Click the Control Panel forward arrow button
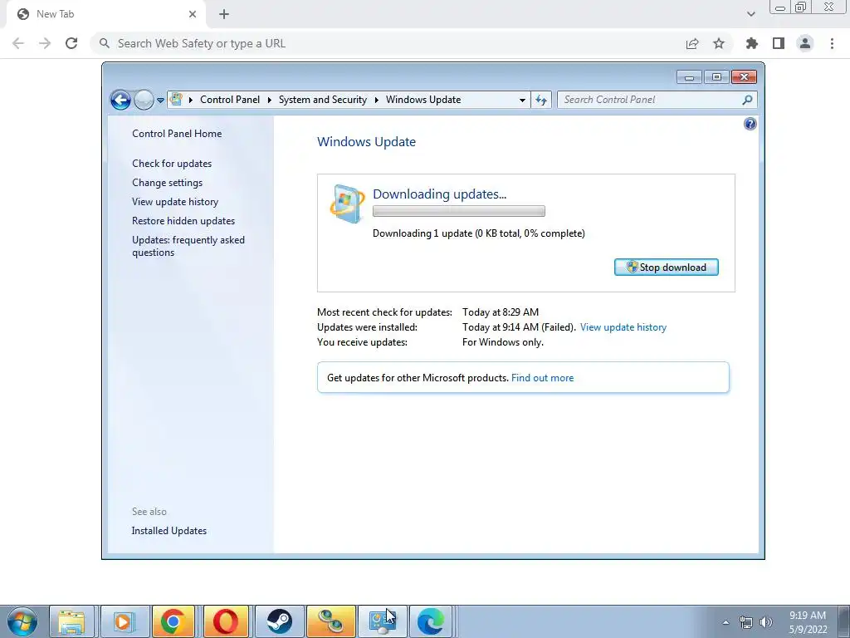 pyautogui.click(x=144, y=100)
